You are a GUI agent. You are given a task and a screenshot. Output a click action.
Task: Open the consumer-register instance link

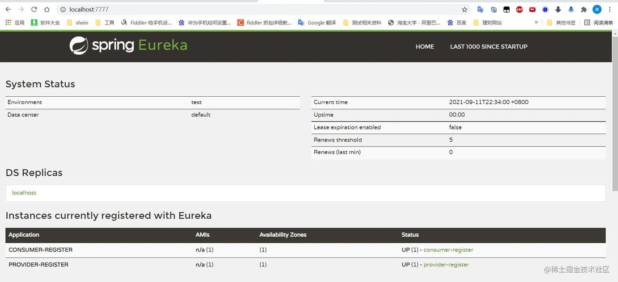pyautogui.click(x=448, y=250)
